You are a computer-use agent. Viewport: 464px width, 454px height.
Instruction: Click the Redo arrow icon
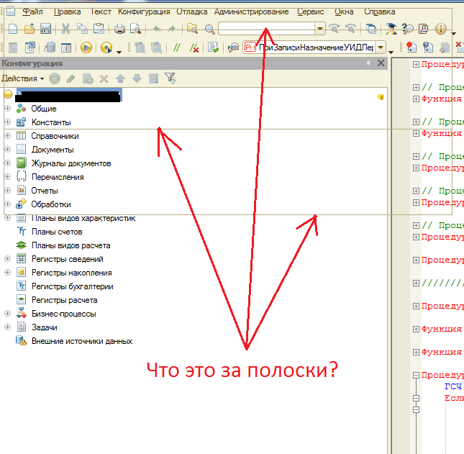(x=172, y=29)
